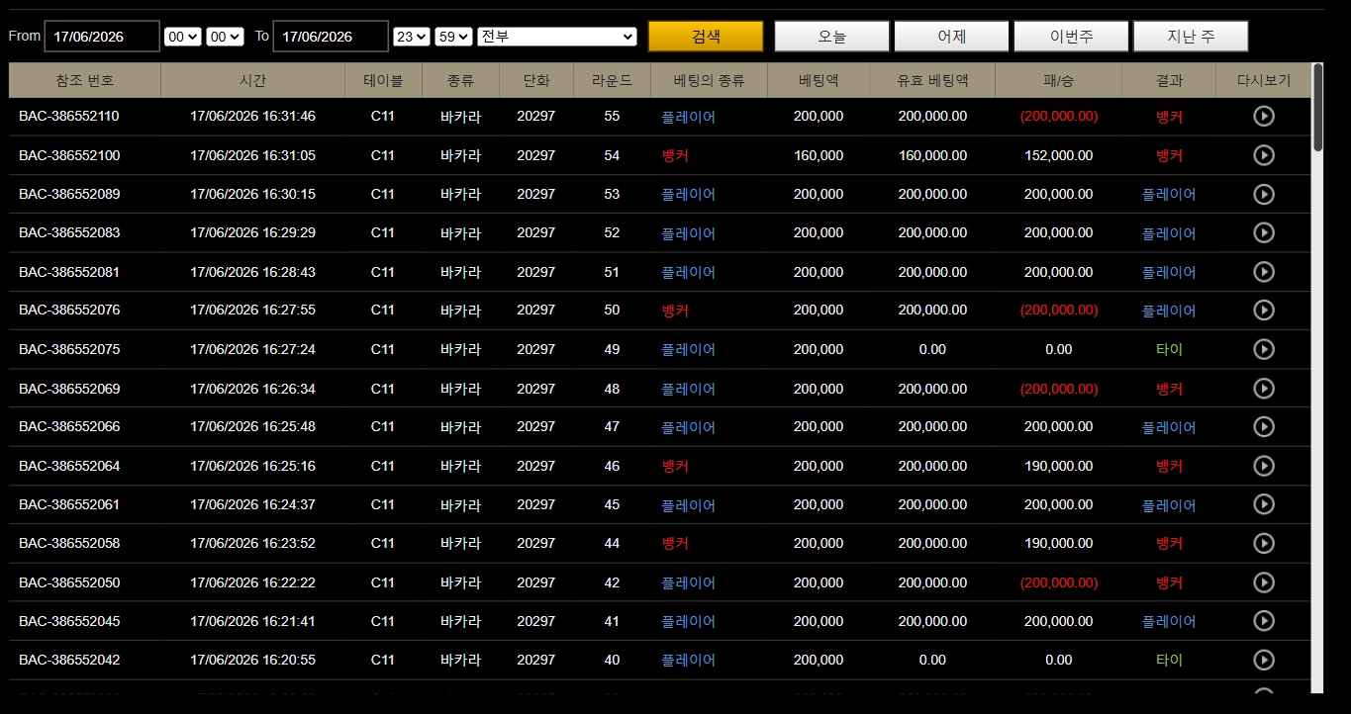1351x714 pixels.
Task: Choose the 어제 yesterday button
Action: tap(952, 37)
